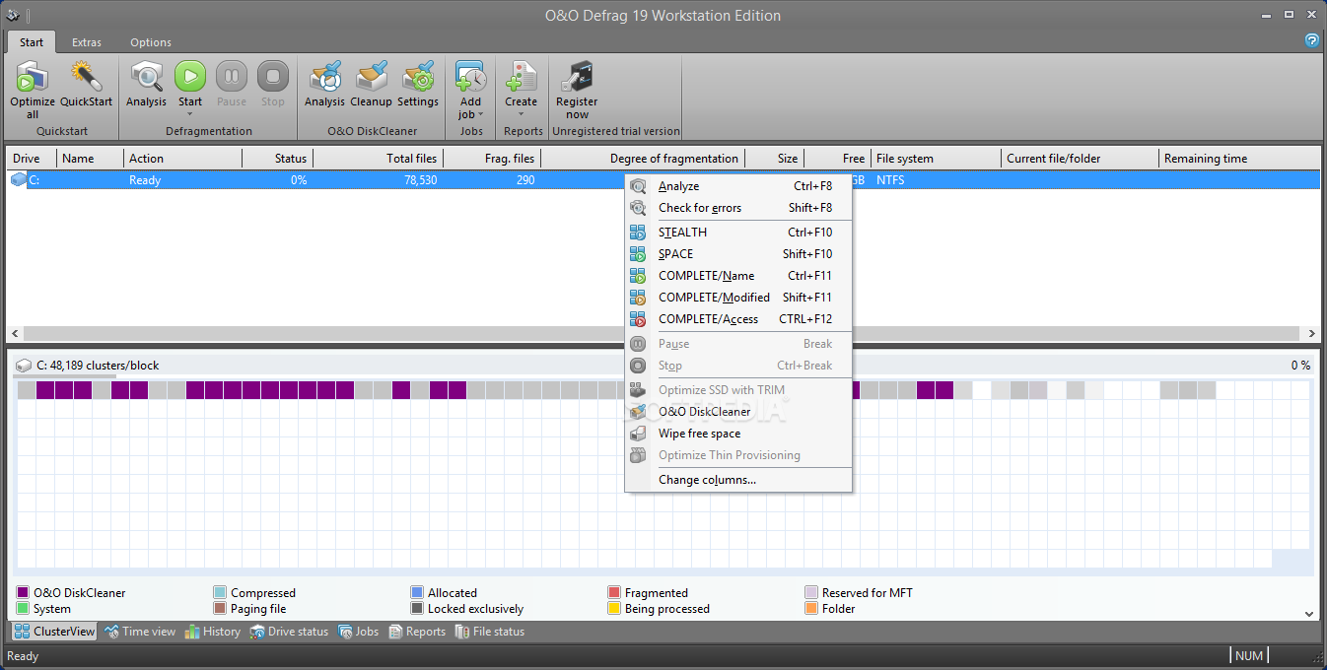Click the Jobs icon in the bottom bar
This screenshot has width=1327, height=670.
(x=345, y=632)
